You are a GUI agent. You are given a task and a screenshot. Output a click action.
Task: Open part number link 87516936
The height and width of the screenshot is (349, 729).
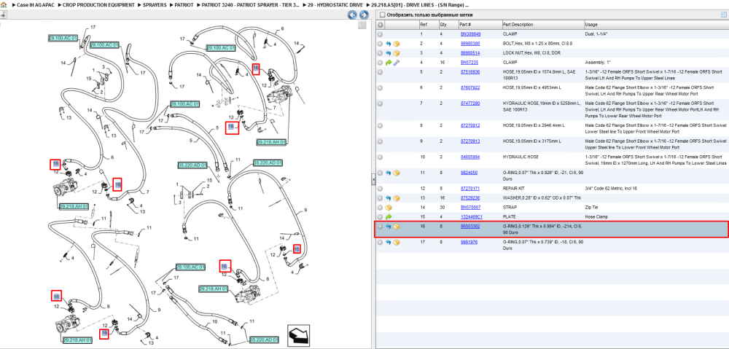coord(470,71)
